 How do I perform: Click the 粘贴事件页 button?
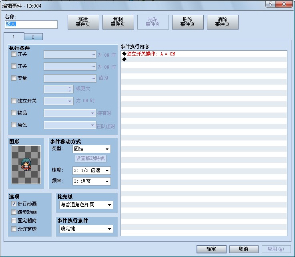[x=153, y=22]
